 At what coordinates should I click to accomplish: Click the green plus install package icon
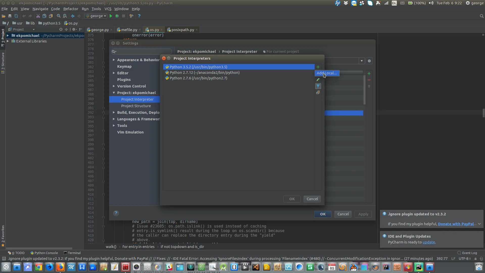click(x=369, y=74)
